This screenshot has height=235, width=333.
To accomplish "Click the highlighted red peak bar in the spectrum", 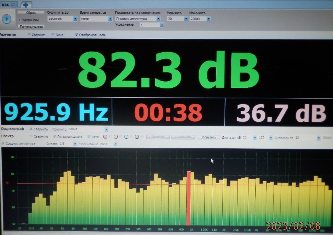I will click(x=188, y=198).
